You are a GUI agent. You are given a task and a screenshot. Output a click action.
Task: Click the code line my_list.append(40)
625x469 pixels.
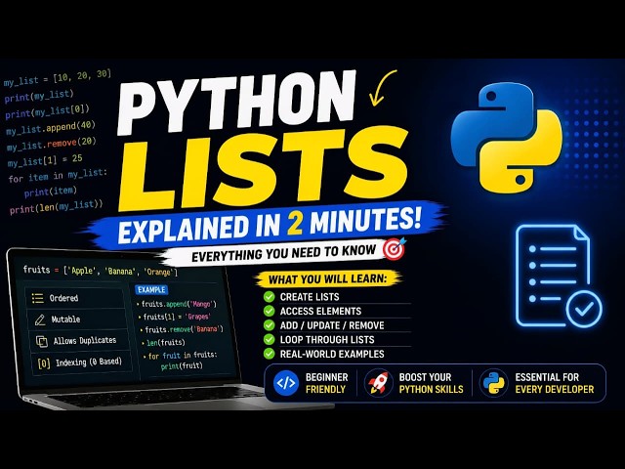pyautogui.click(x=51, y=128)
